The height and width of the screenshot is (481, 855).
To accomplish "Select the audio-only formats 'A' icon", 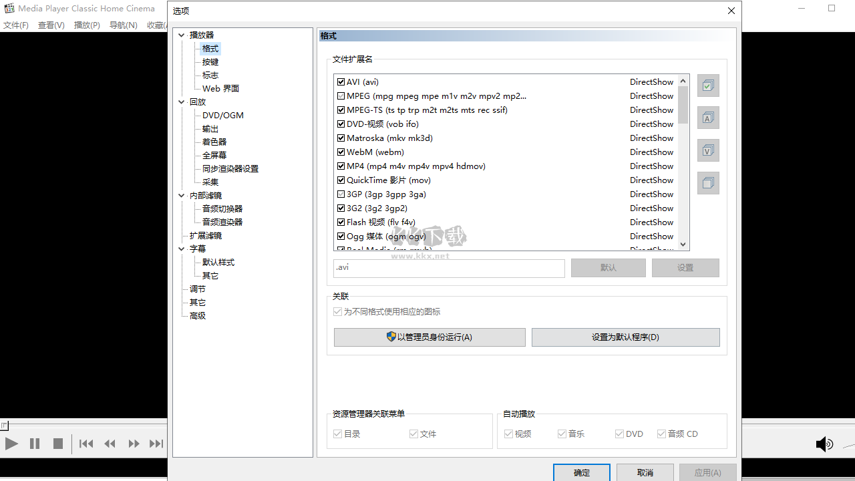I will point(708,118).
